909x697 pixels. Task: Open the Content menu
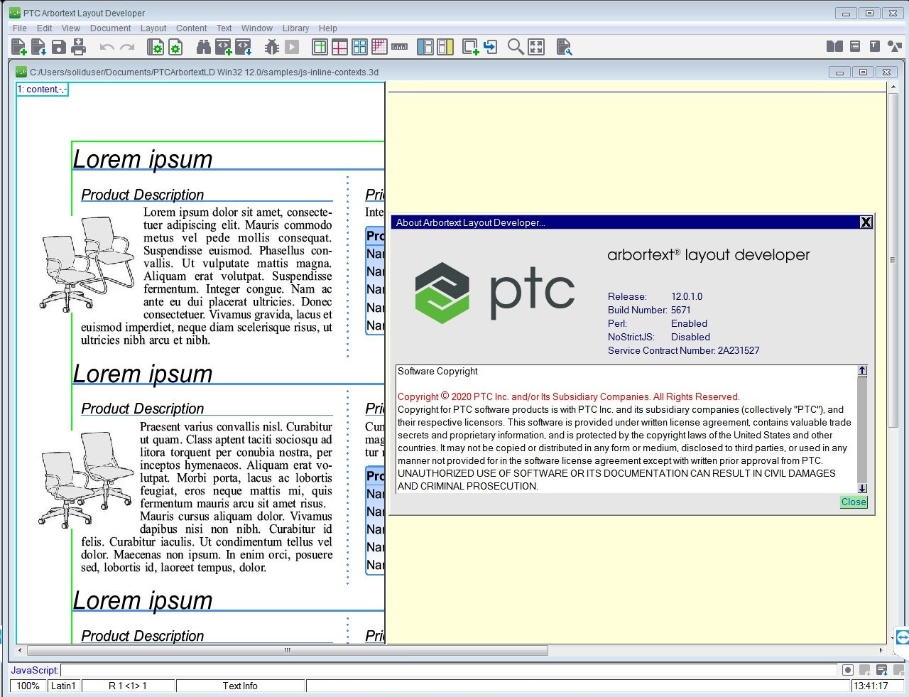tap(192, 28)
